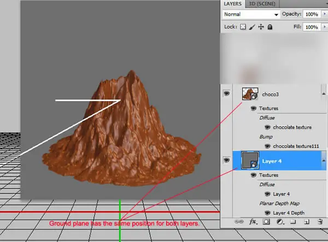Hide Layer 4 diffuse texture
The image size is (328, 242).
point(267,194)
